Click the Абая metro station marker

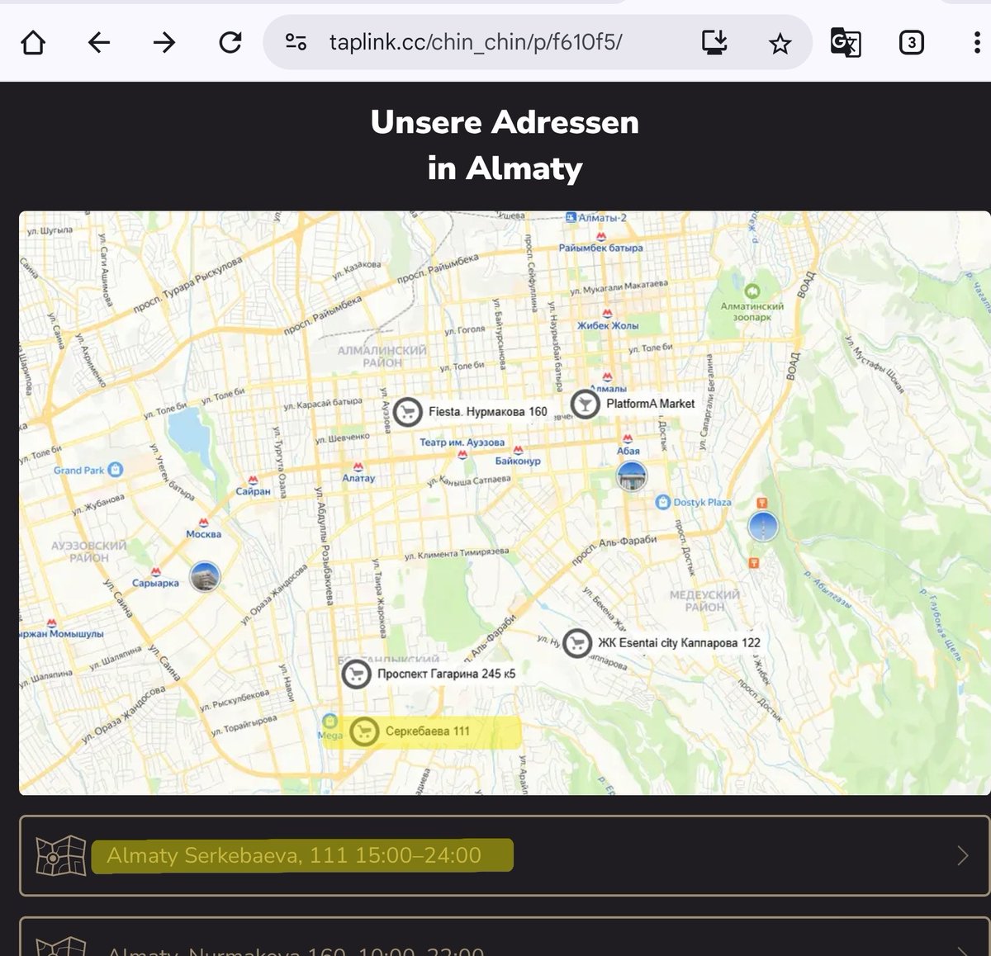click(628, 439)
